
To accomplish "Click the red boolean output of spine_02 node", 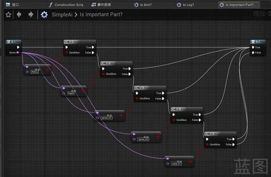I will [158, 137].
